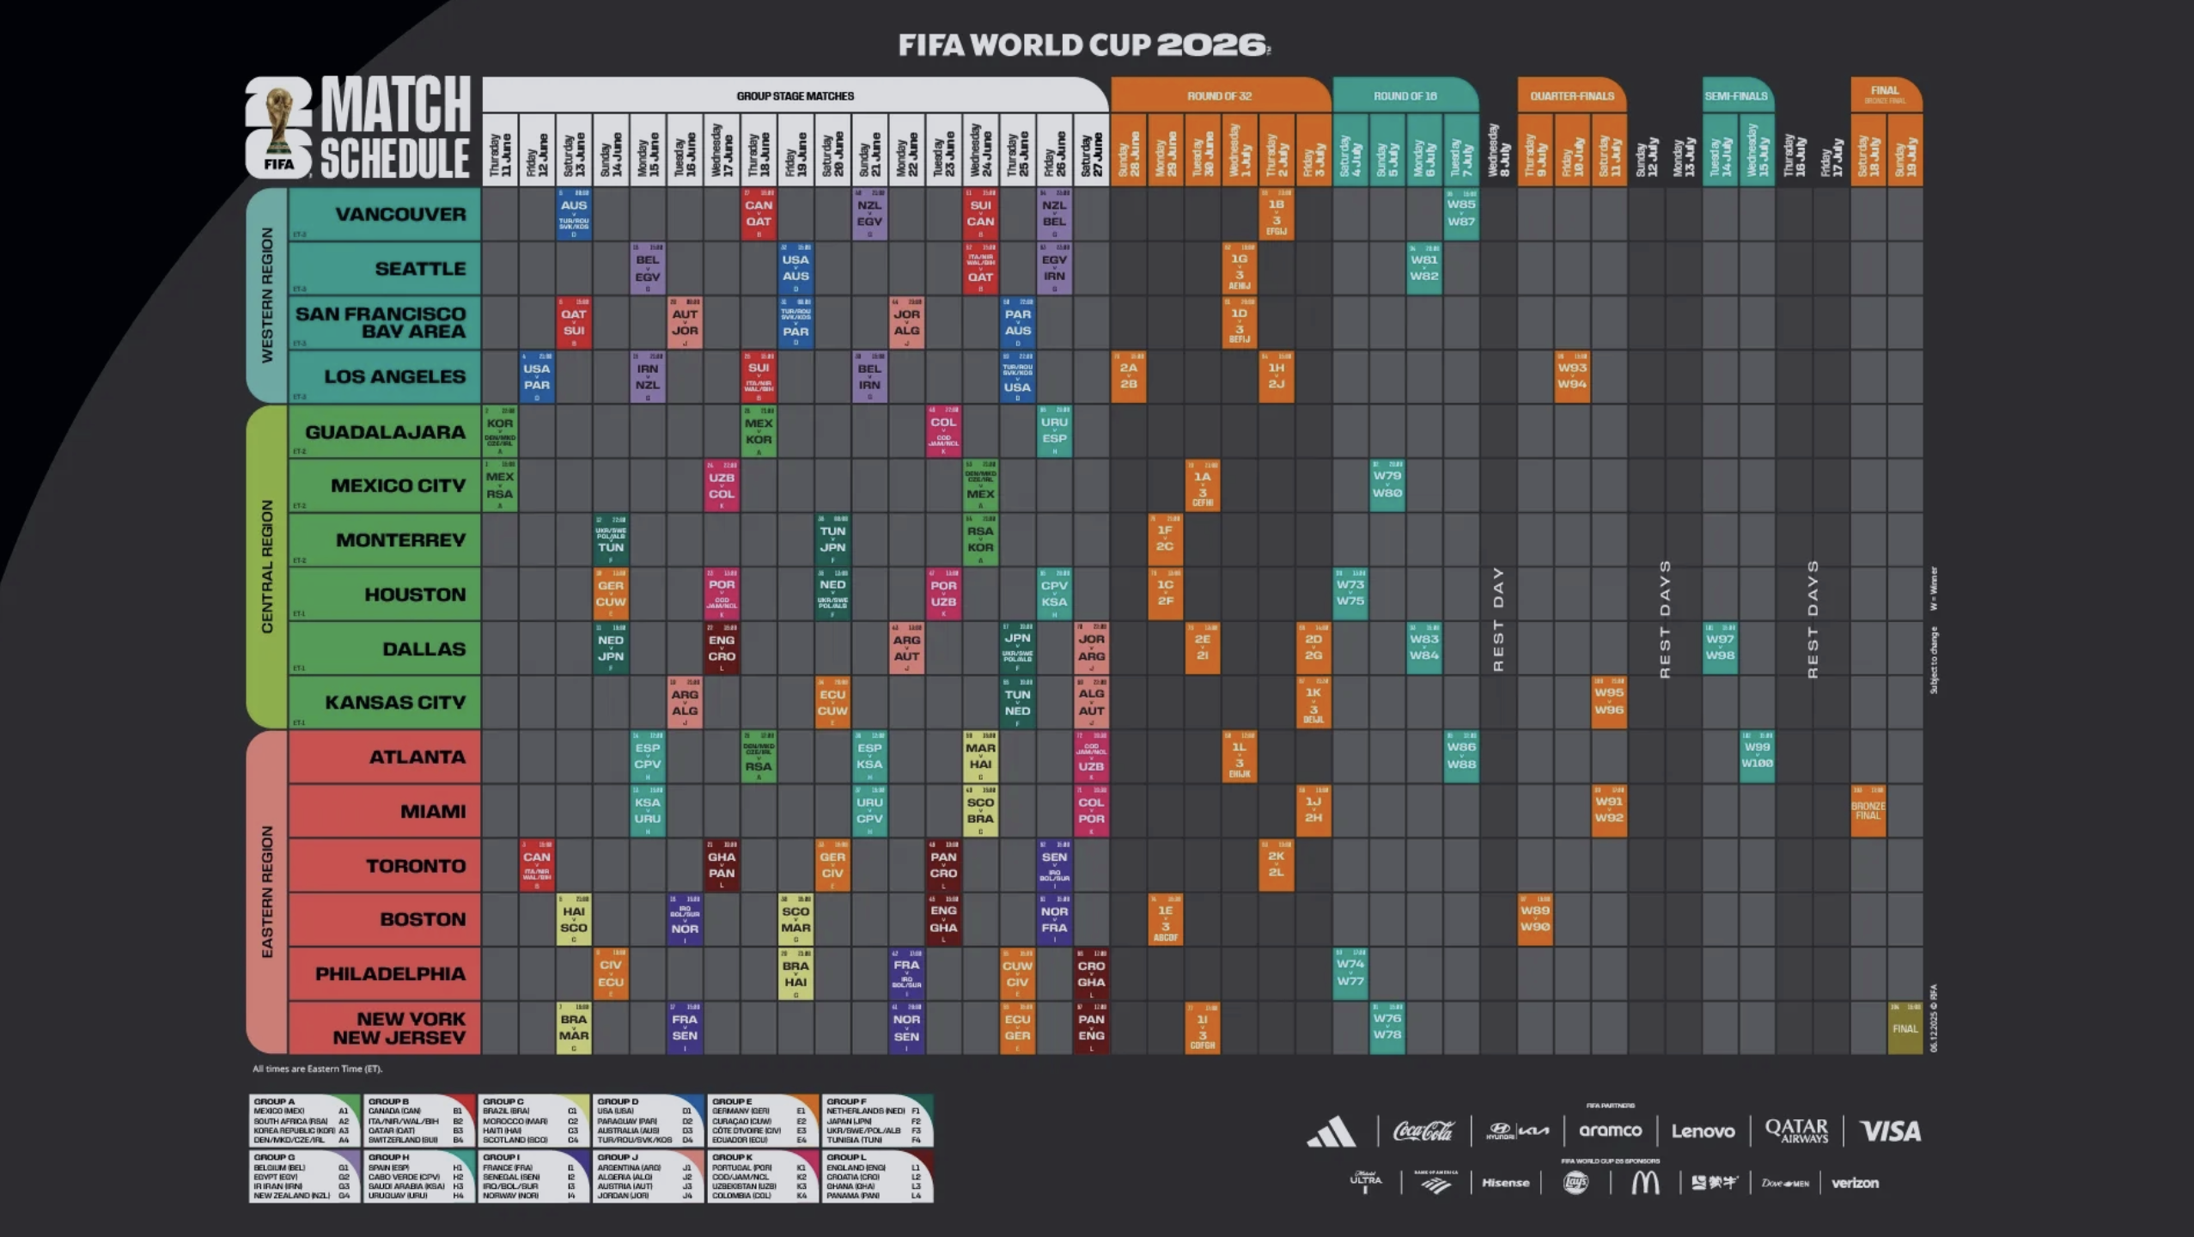
Task: Click the FIFA trophy 26 emblem
Action: 278,129
